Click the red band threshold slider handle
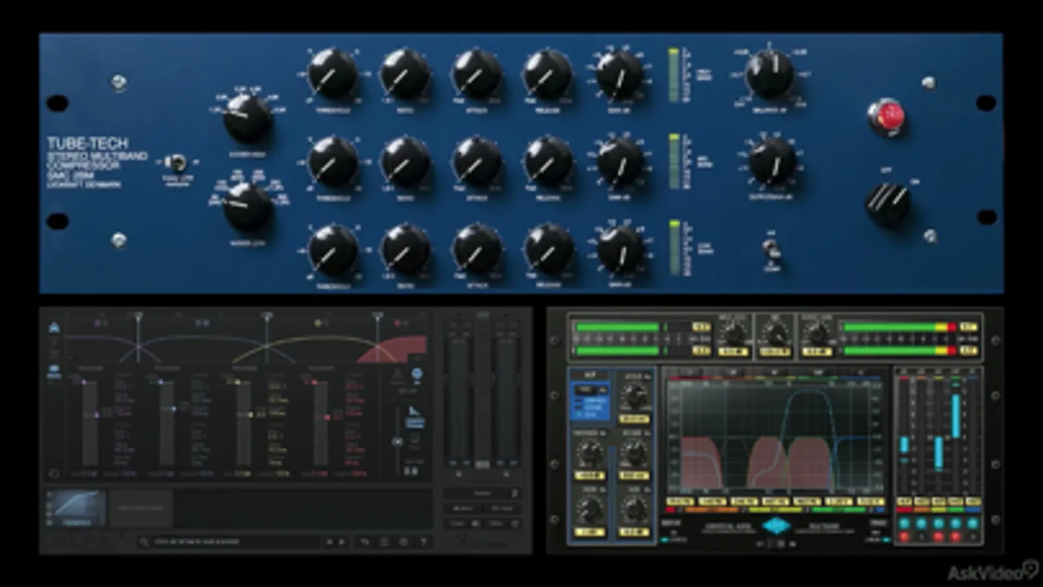 pos(327,417)
